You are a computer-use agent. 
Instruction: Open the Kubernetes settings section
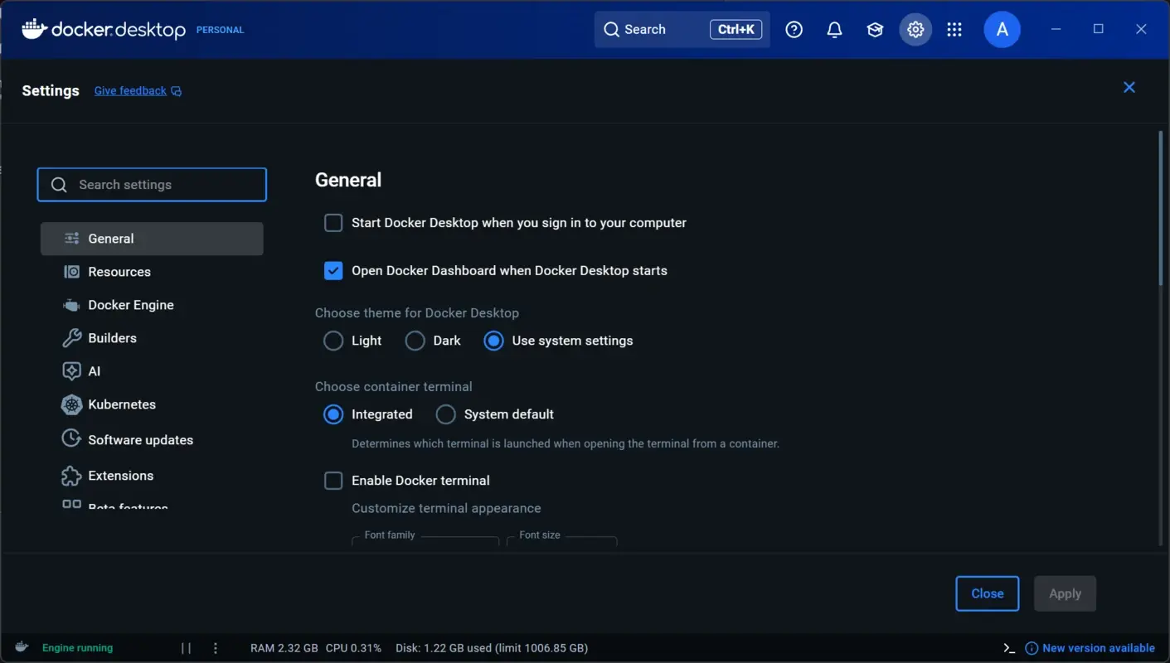pos(122,404)
